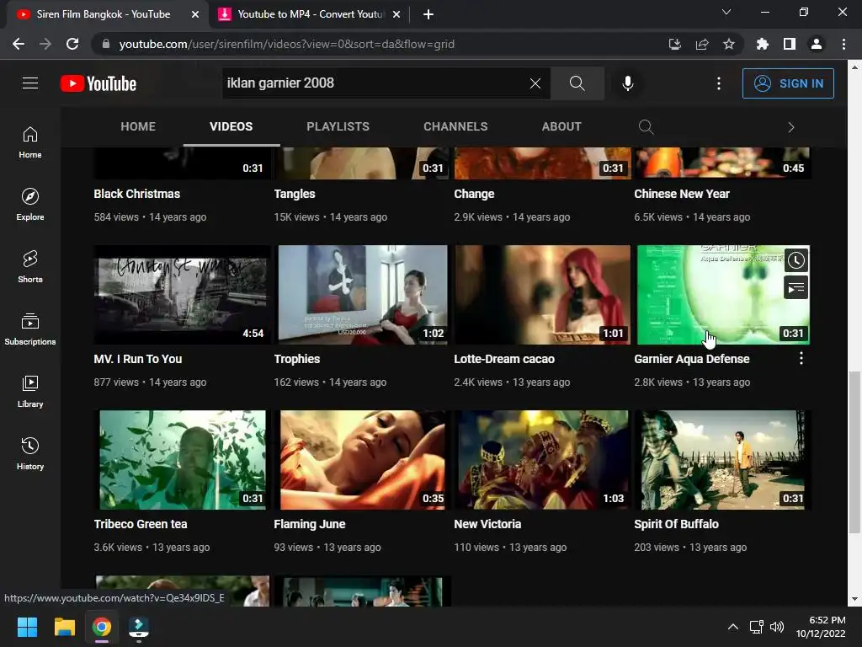Close the Siren Film Bangkok tab

click(x=194, y=14)
